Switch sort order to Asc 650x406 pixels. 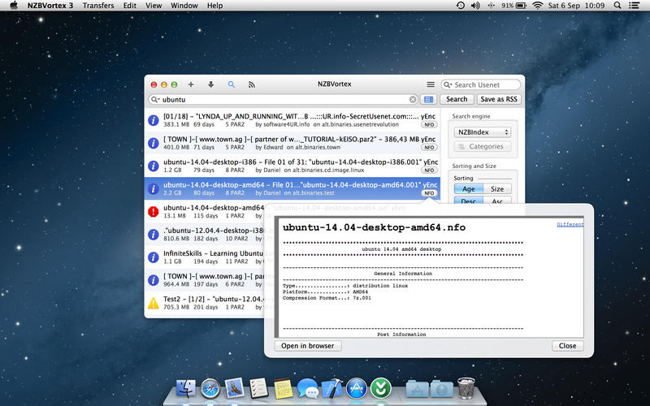point(496,201)
